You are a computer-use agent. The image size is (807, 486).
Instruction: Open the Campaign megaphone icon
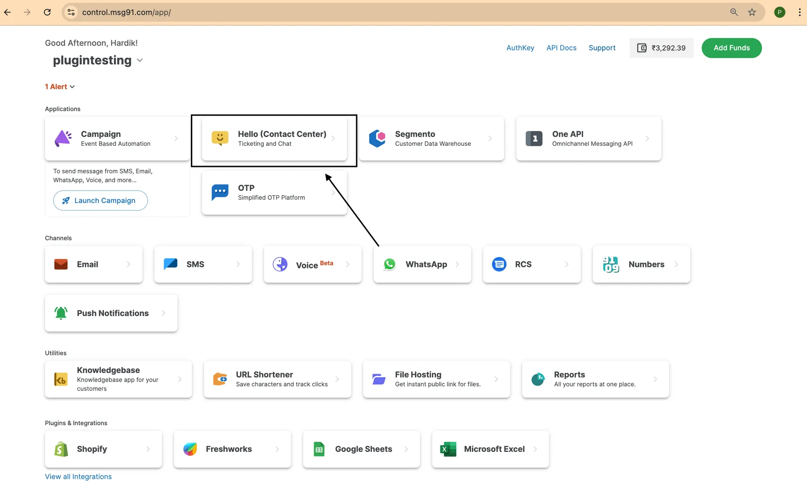point(63,139)
